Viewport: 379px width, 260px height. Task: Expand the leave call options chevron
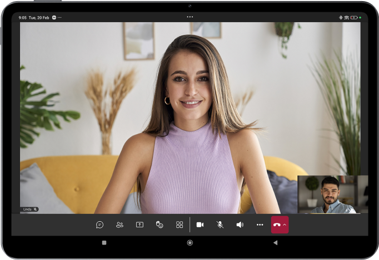point(285,225)
